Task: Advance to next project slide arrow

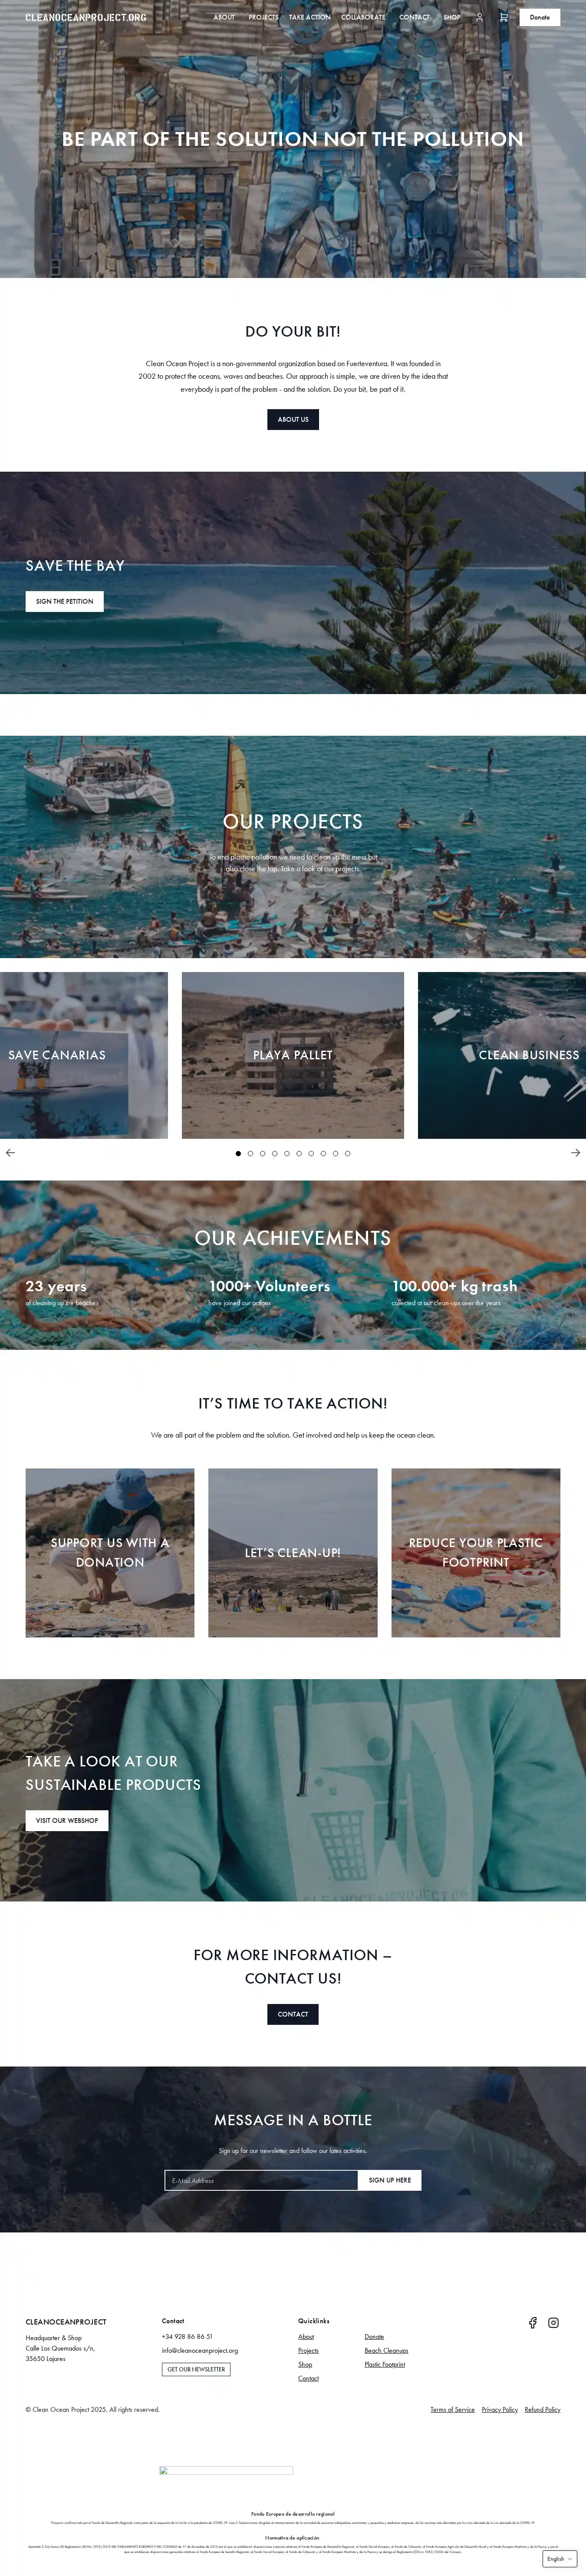Action: [576, 1153]
